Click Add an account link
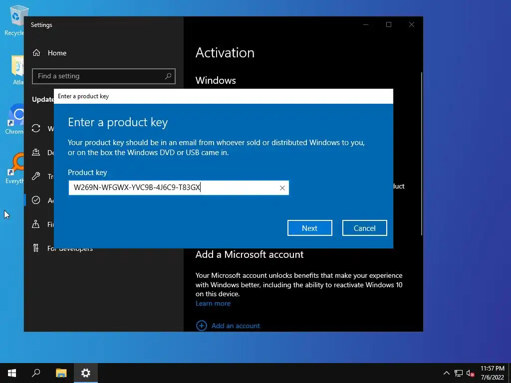 click(236, 326)
